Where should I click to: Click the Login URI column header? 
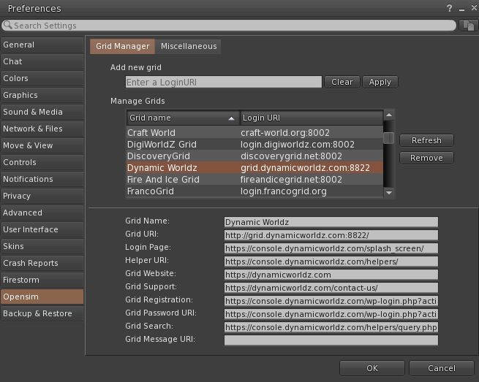312,118
